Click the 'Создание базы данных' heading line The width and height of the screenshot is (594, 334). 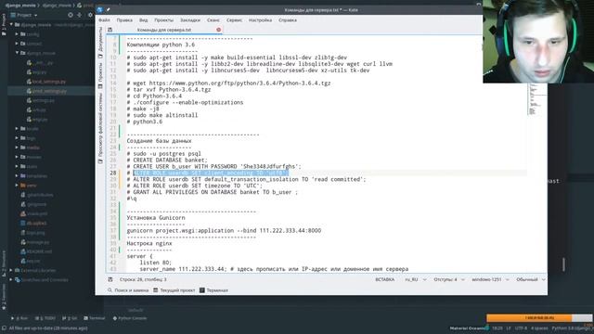pos(159,141)
